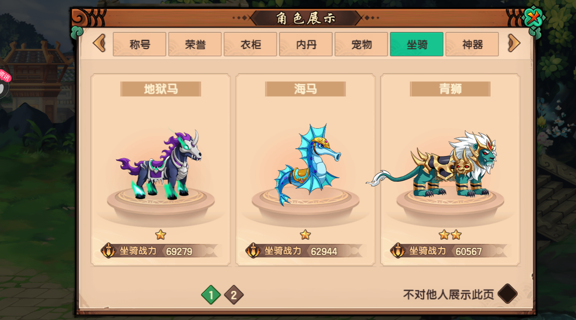The height and width of the screenshot is (320, 576).
Task: Open the 称号 tab
Action: point(139,44)
